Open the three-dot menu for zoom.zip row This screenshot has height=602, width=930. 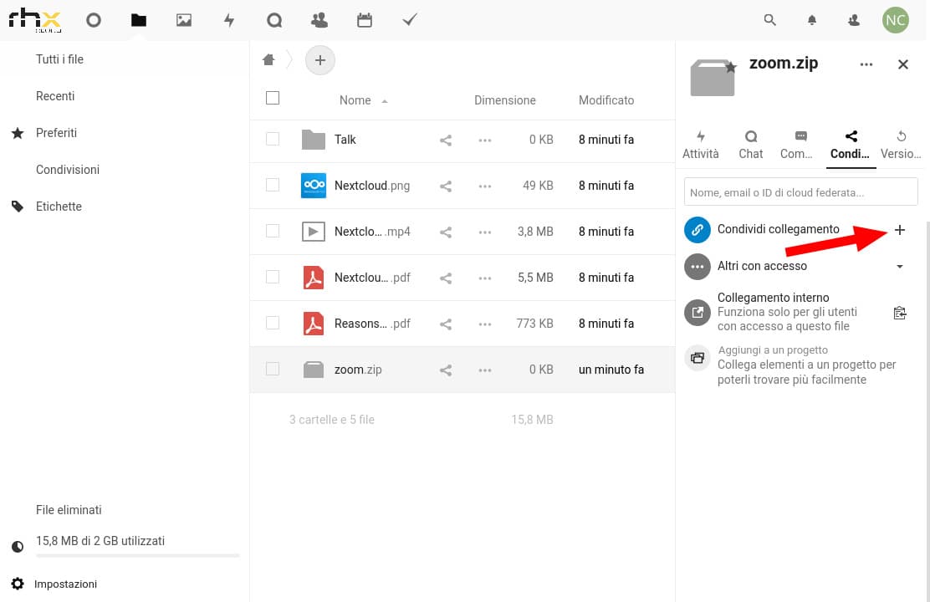pos(484,370)
